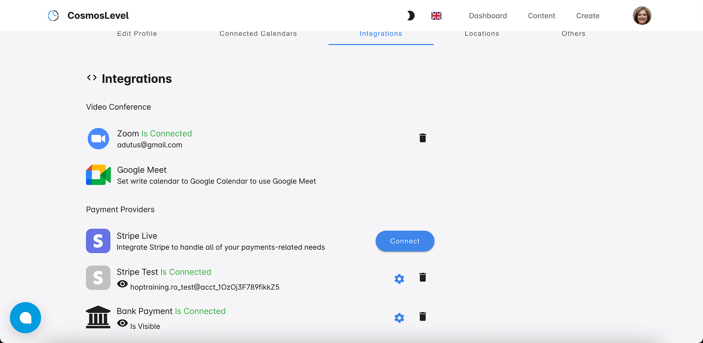Toggle Bank Payment visibility eye
Screen dimensions: 703x343
pyautogui.click(x=122, y=323)
